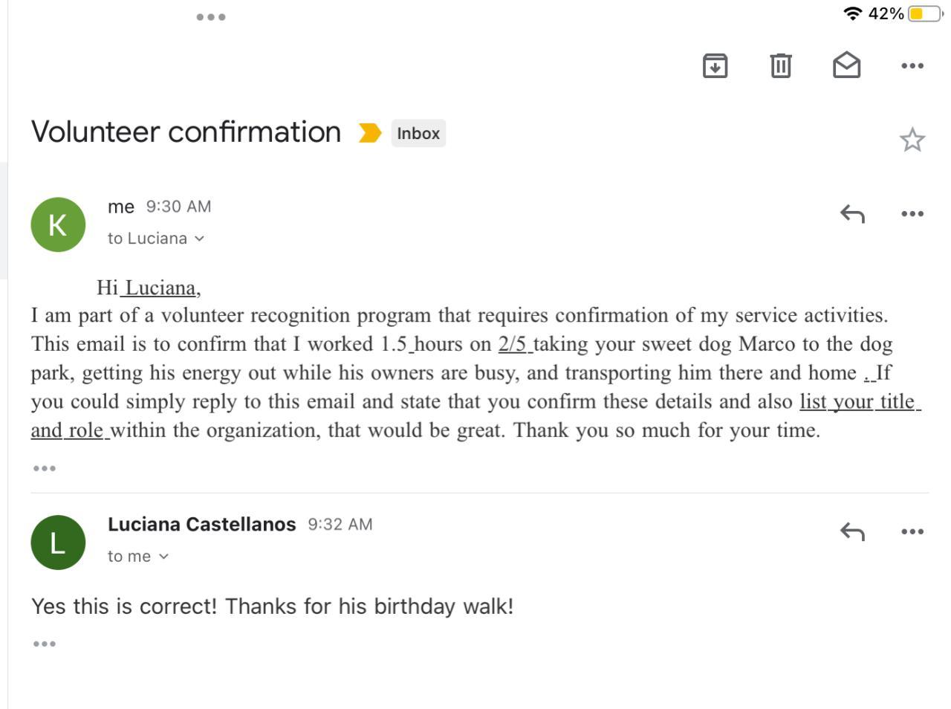Open options for the first message
Viewport: 951px width, 709px height.
tap(912, 214)
